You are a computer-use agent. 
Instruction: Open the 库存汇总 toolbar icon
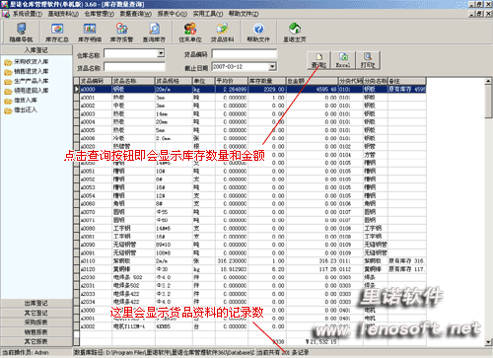(57, 33)
